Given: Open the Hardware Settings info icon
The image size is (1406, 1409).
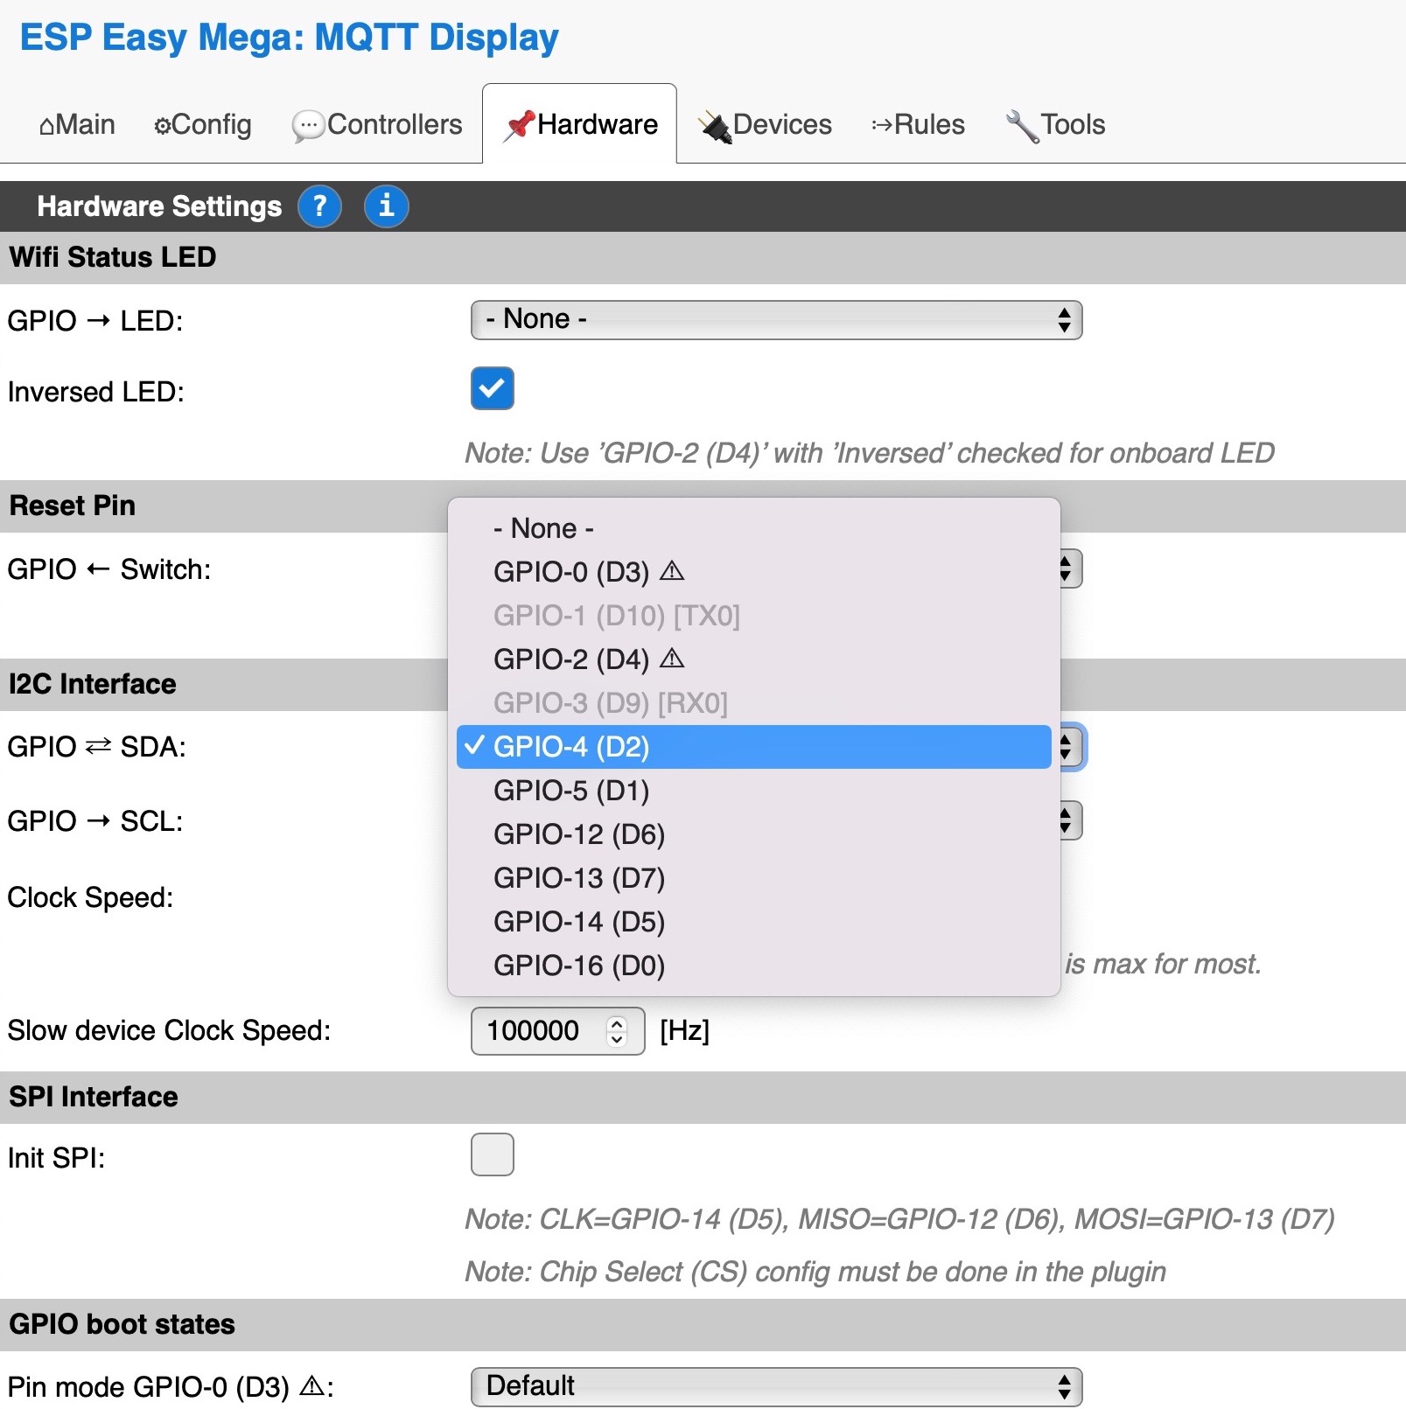Looking at the screenshot, I should (x=386, y=206).
